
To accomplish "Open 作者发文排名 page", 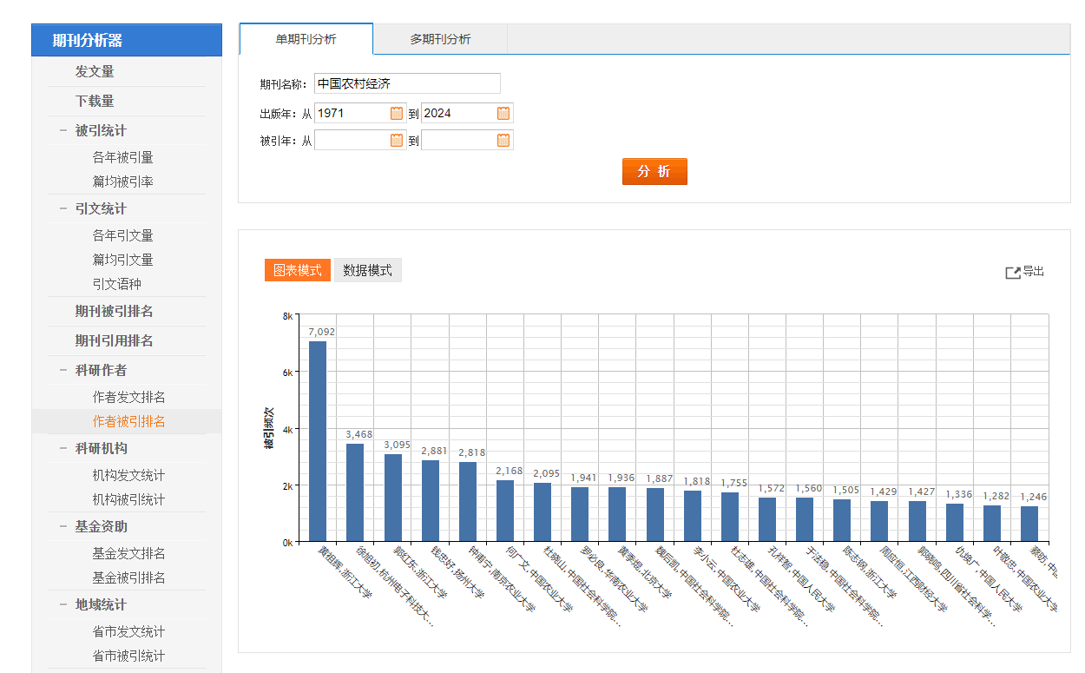I will coord(129,397).
